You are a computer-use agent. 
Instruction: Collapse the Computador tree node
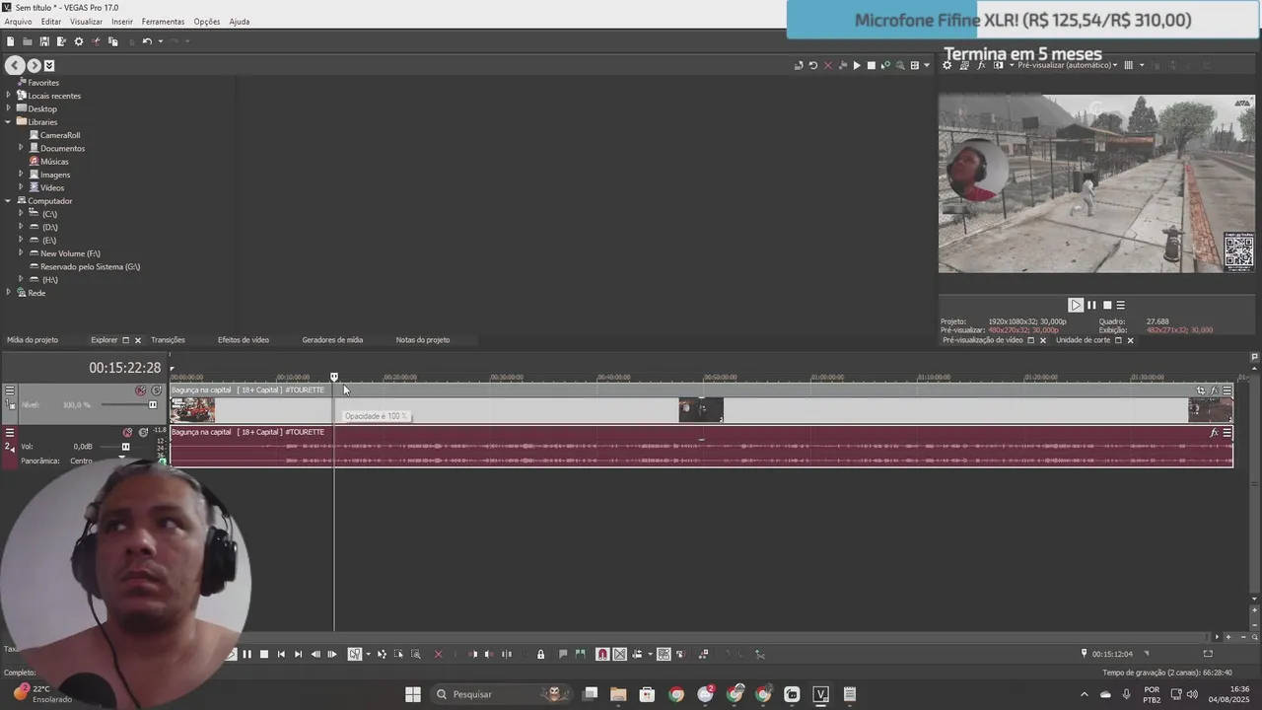(9, 201)
